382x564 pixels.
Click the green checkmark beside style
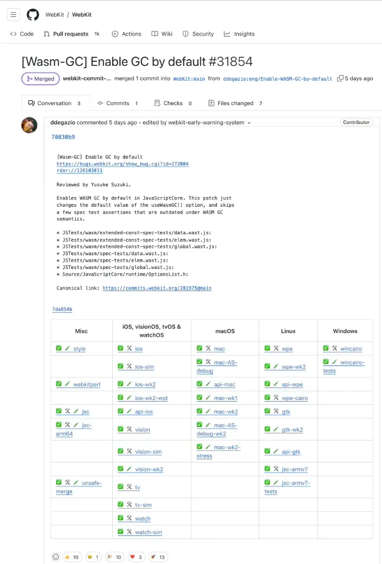[59, 348]
